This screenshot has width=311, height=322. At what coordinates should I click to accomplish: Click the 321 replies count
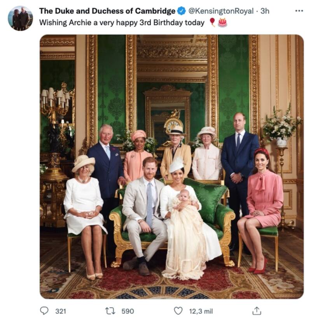click(60, 311)
